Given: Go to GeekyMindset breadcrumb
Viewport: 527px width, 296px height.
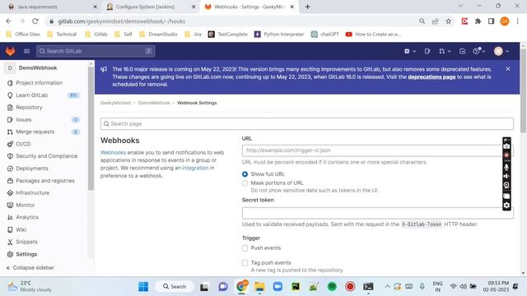Looking at the screenshot, I should [x=115, y=103].
